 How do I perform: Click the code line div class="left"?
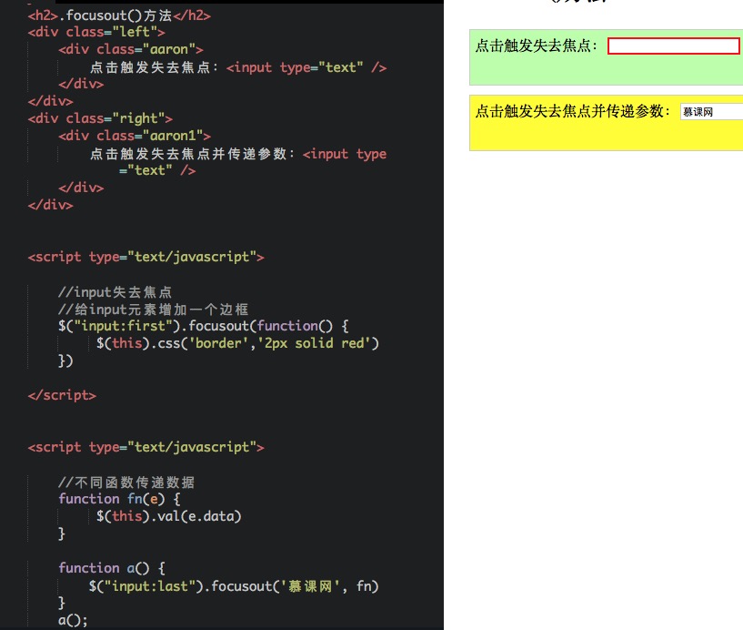tap(96, 32)
